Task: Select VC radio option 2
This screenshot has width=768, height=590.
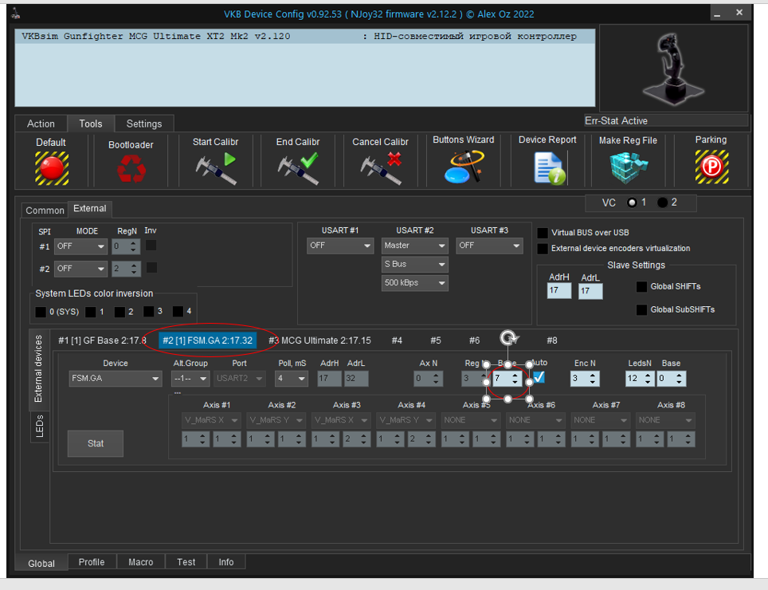Action: 663,203
